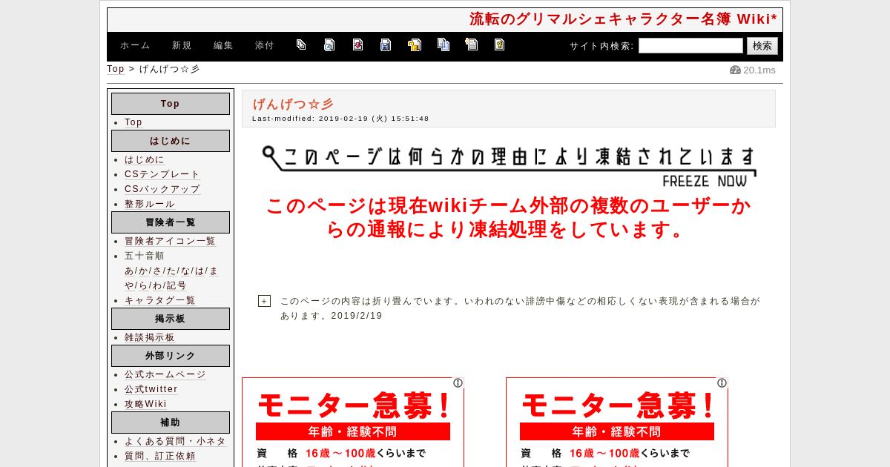Open the 雑談掲示板 sidebar link

point(150,337)
